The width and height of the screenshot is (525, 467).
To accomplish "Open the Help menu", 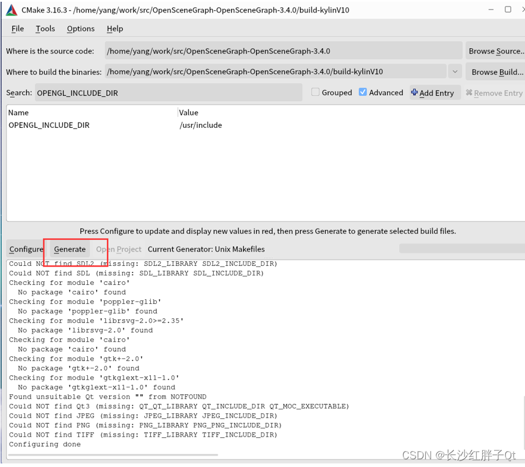I will 115,29.
